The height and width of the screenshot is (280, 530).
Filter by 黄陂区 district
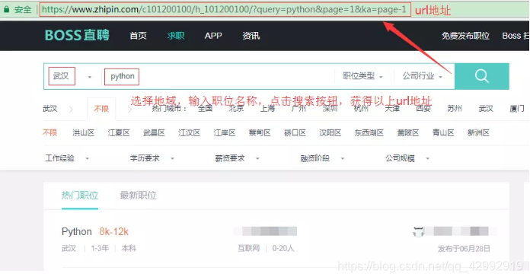(408, 132)
